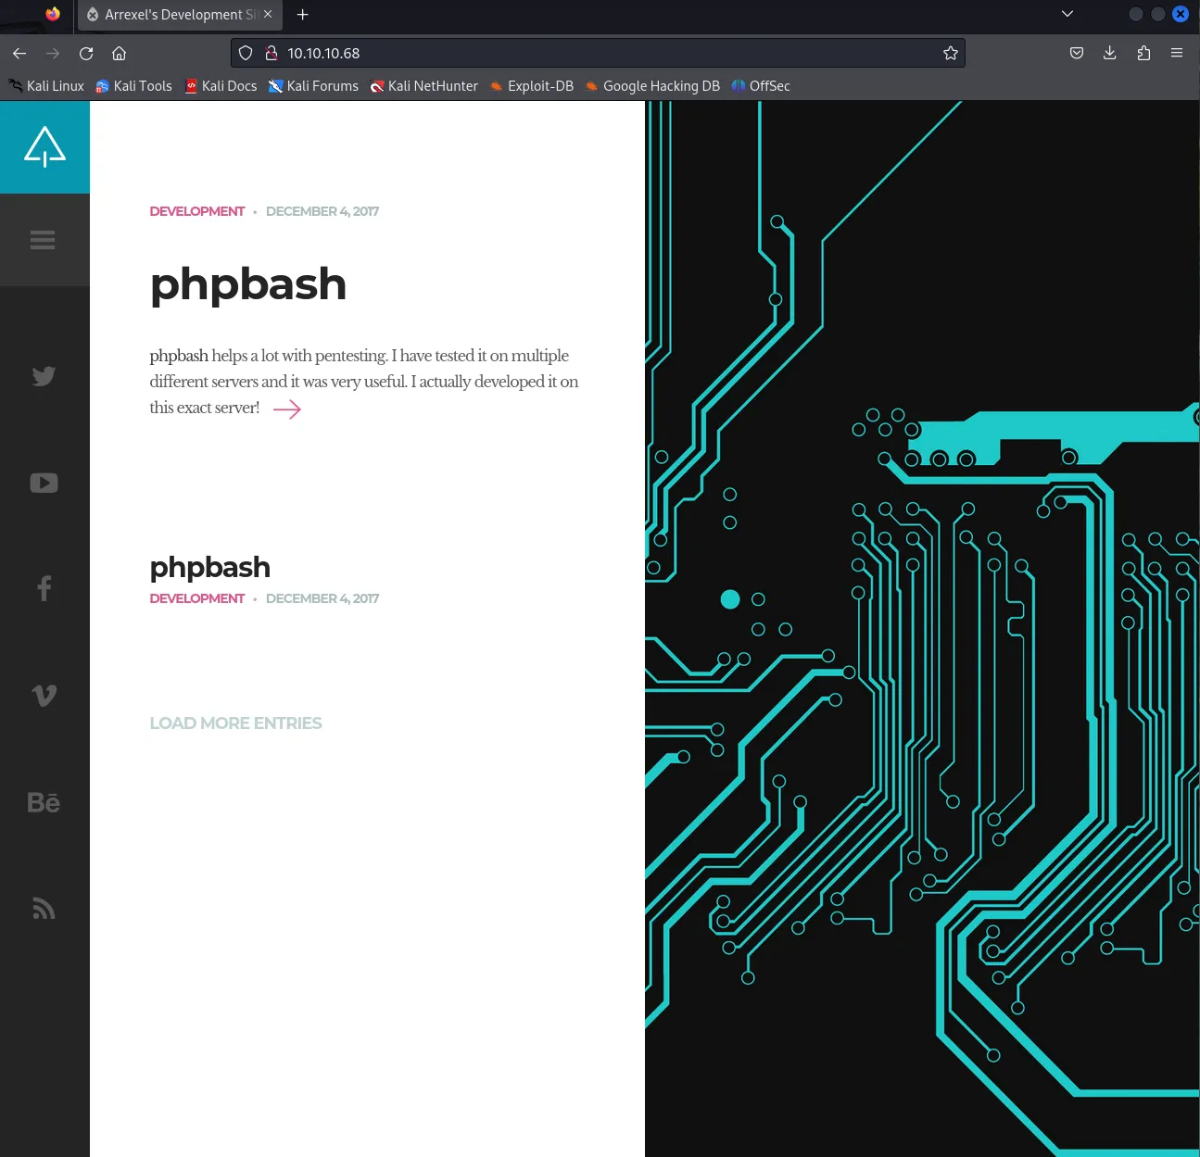Open tracking protection shield icon
Image resolution: width=1200 pixels, height=1157 pixels.
coord(246,53)
